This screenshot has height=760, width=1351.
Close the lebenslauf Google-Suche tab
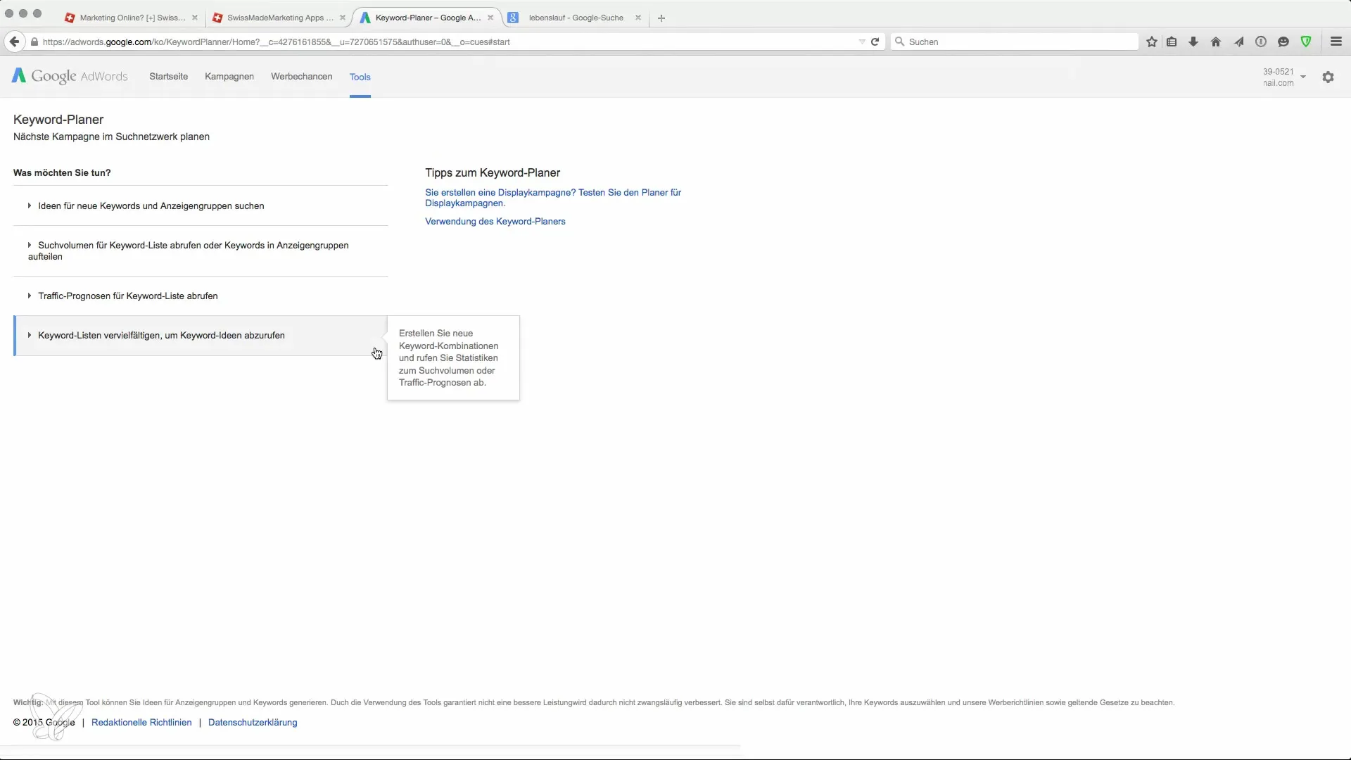coord(638,18)
